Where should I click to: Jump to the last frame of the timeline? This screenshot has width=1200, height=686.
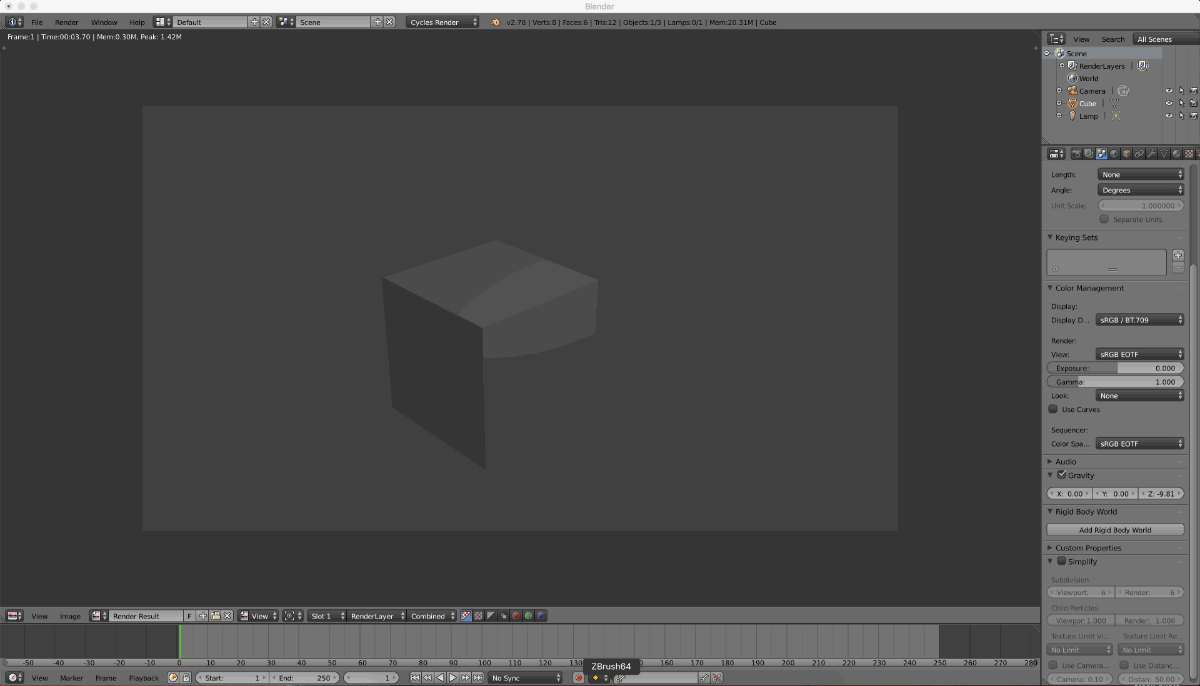477,678
